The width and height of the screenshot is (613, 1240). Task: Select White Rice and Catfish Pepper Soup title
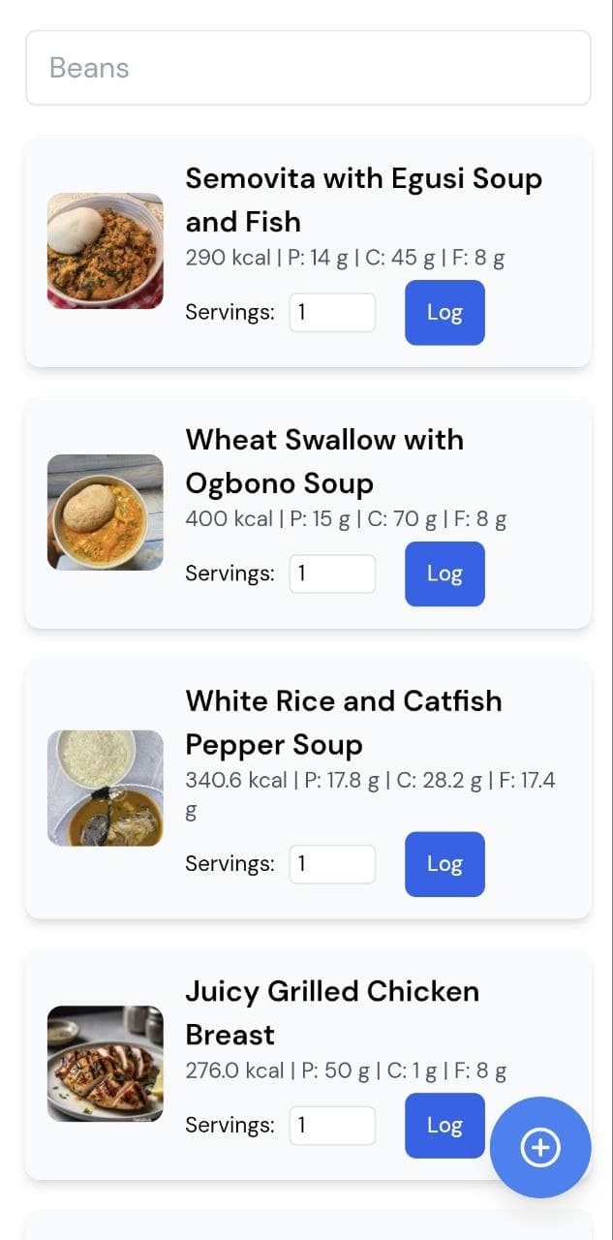[x=344, y=723]
